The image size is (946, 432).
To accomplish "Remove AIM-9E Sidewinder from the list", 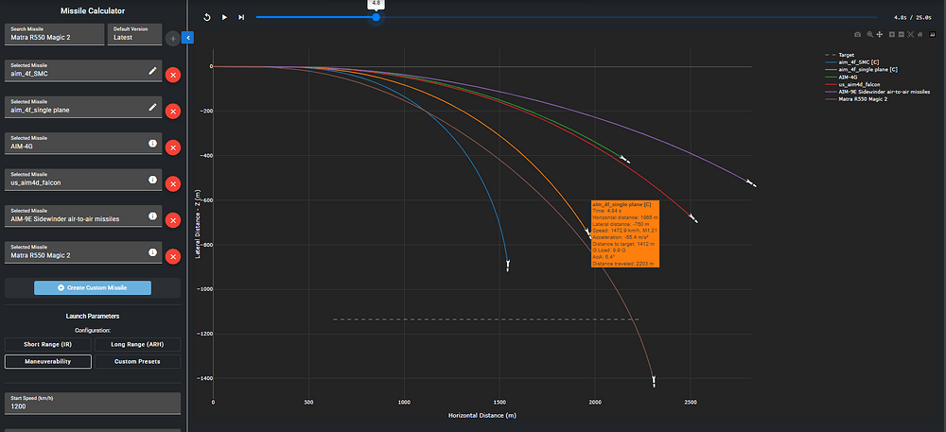I will 173,220.
